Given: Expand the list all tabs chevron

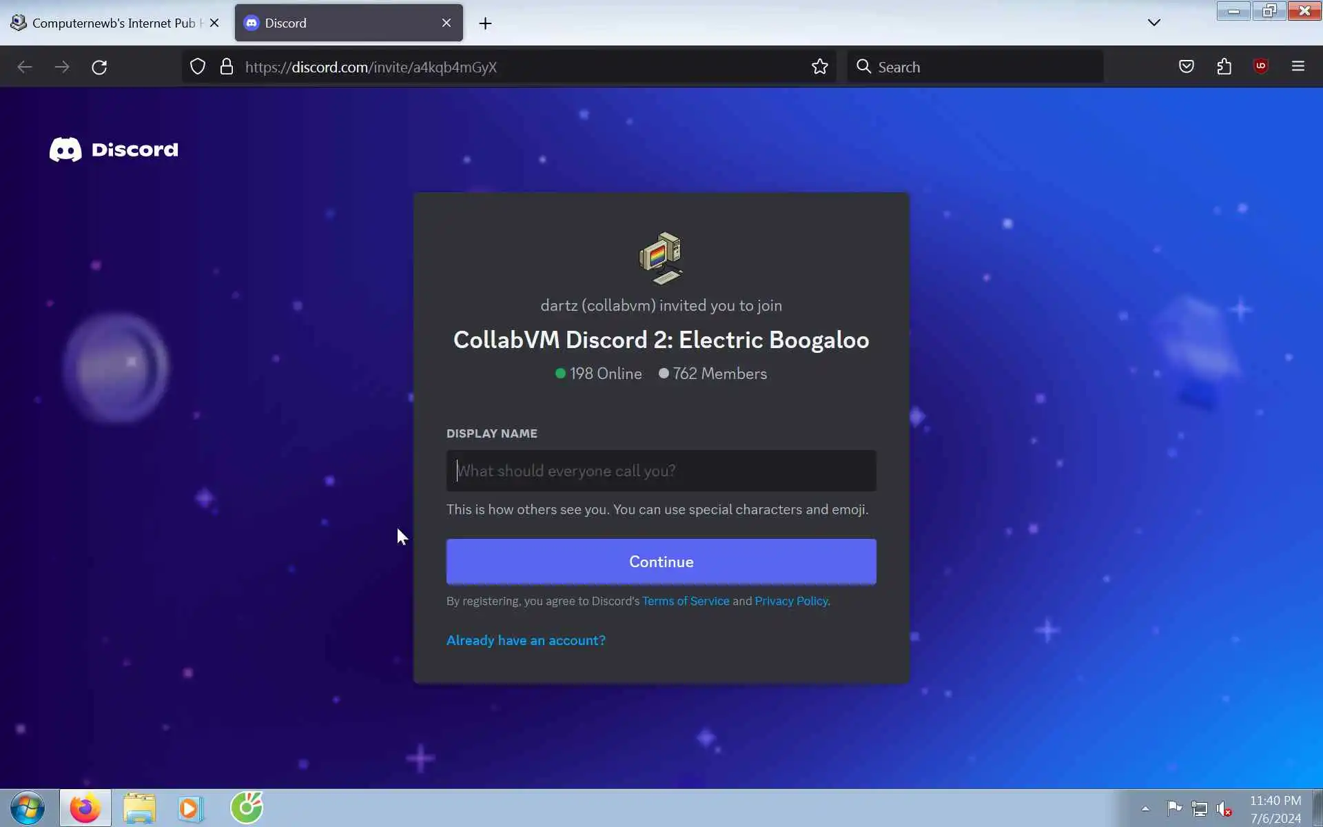Looking at the screenshot, I should (x=1153, y=23).
